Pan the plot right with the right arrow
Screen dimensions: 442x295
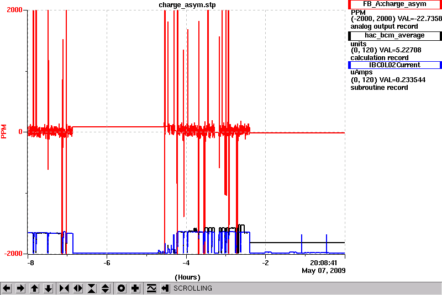[x=20, y=288]
